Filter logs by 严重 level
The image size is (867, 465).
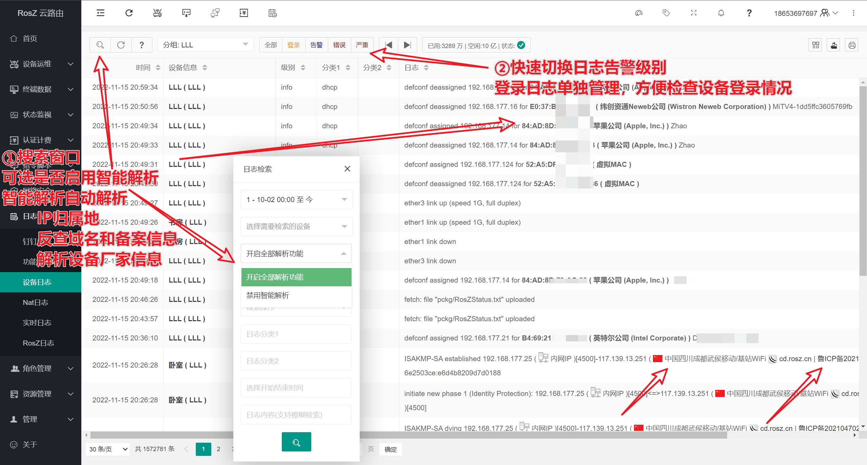[362, 45]
